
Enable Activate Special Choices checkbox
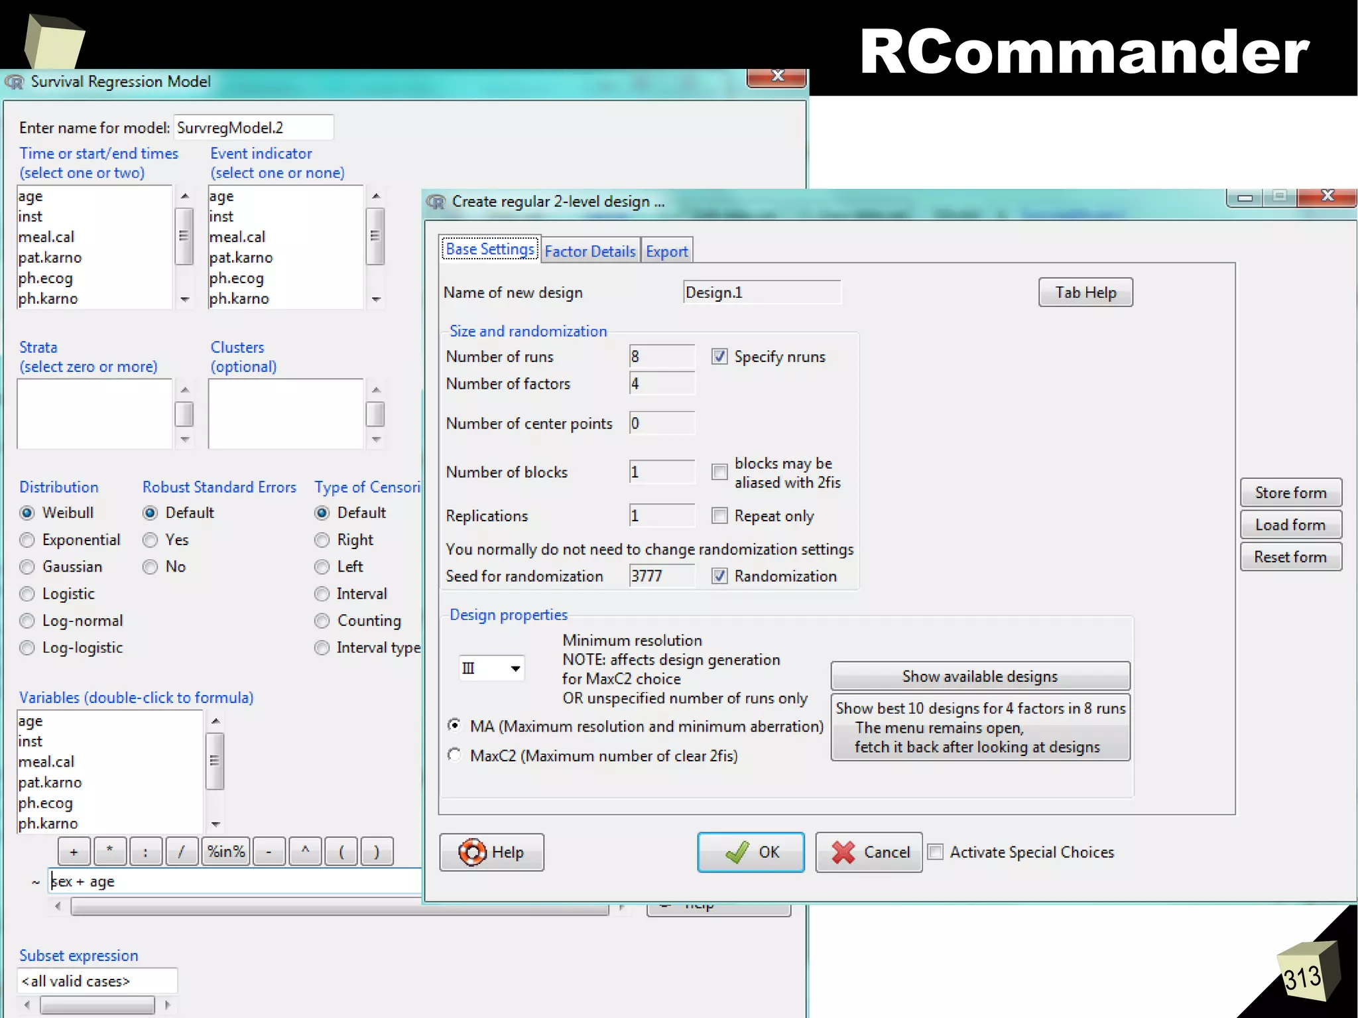tap(936, 852)
